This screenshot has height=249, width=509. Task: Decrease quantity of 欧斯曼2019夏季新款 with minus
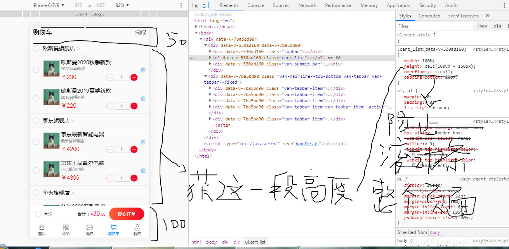point(110,106)
